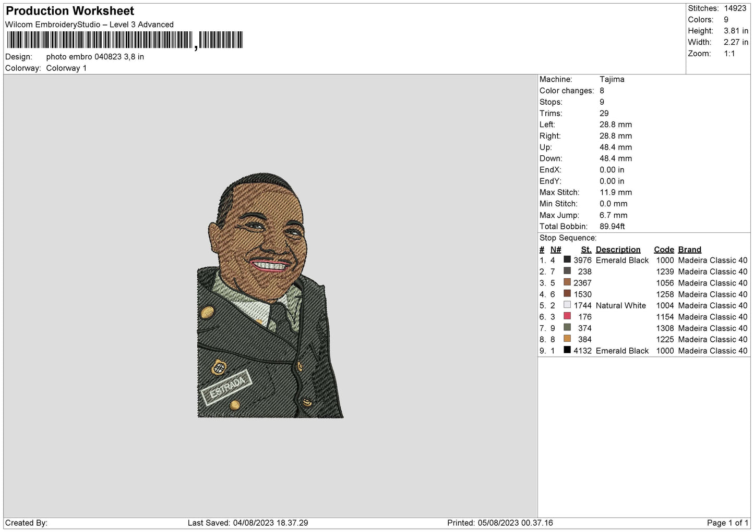Screen dimensions: 754x532
Task: Click thread code '1258' in stop 4
Action: pyautogui.click(x=665, y=295)
